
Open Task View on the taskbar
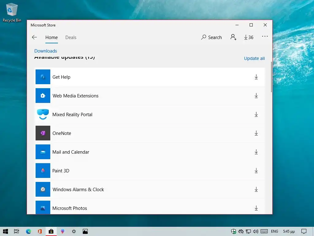(17, 231)
